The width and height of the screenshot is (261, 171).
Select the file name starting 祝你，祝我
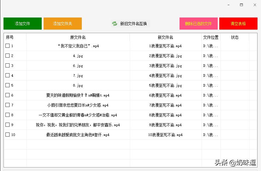pyautogui.click(x=78, y=125)
